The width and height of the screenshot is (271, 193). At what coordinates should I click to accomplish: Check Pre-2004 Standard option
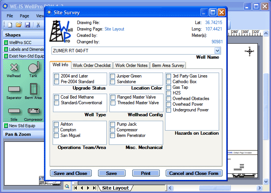point(56,82)
